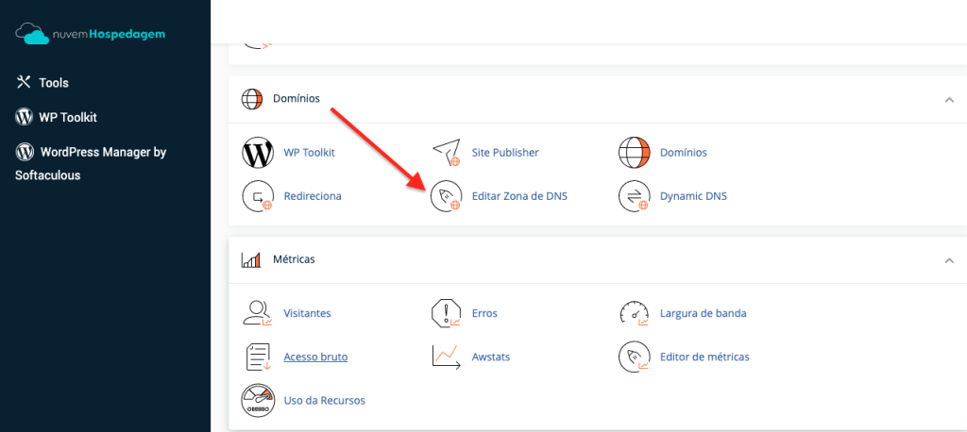Open the Dynamic DNS arrows icon
This screenshot has height=432, width=967.
(x=635, y=196)
